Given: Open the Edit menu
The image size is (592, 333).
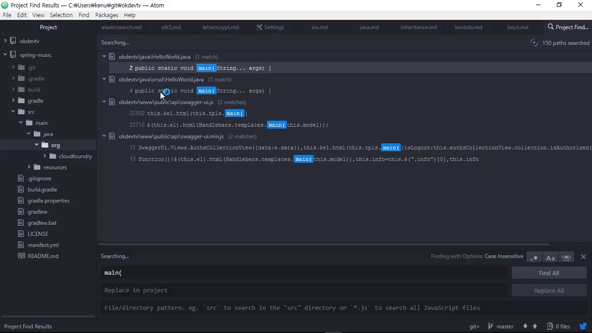Looking at the screenshot, I should (x=22, y=15).
